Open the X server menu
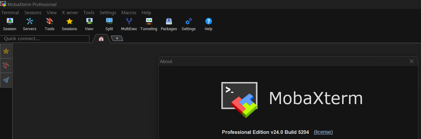 (x=70, y=13)
